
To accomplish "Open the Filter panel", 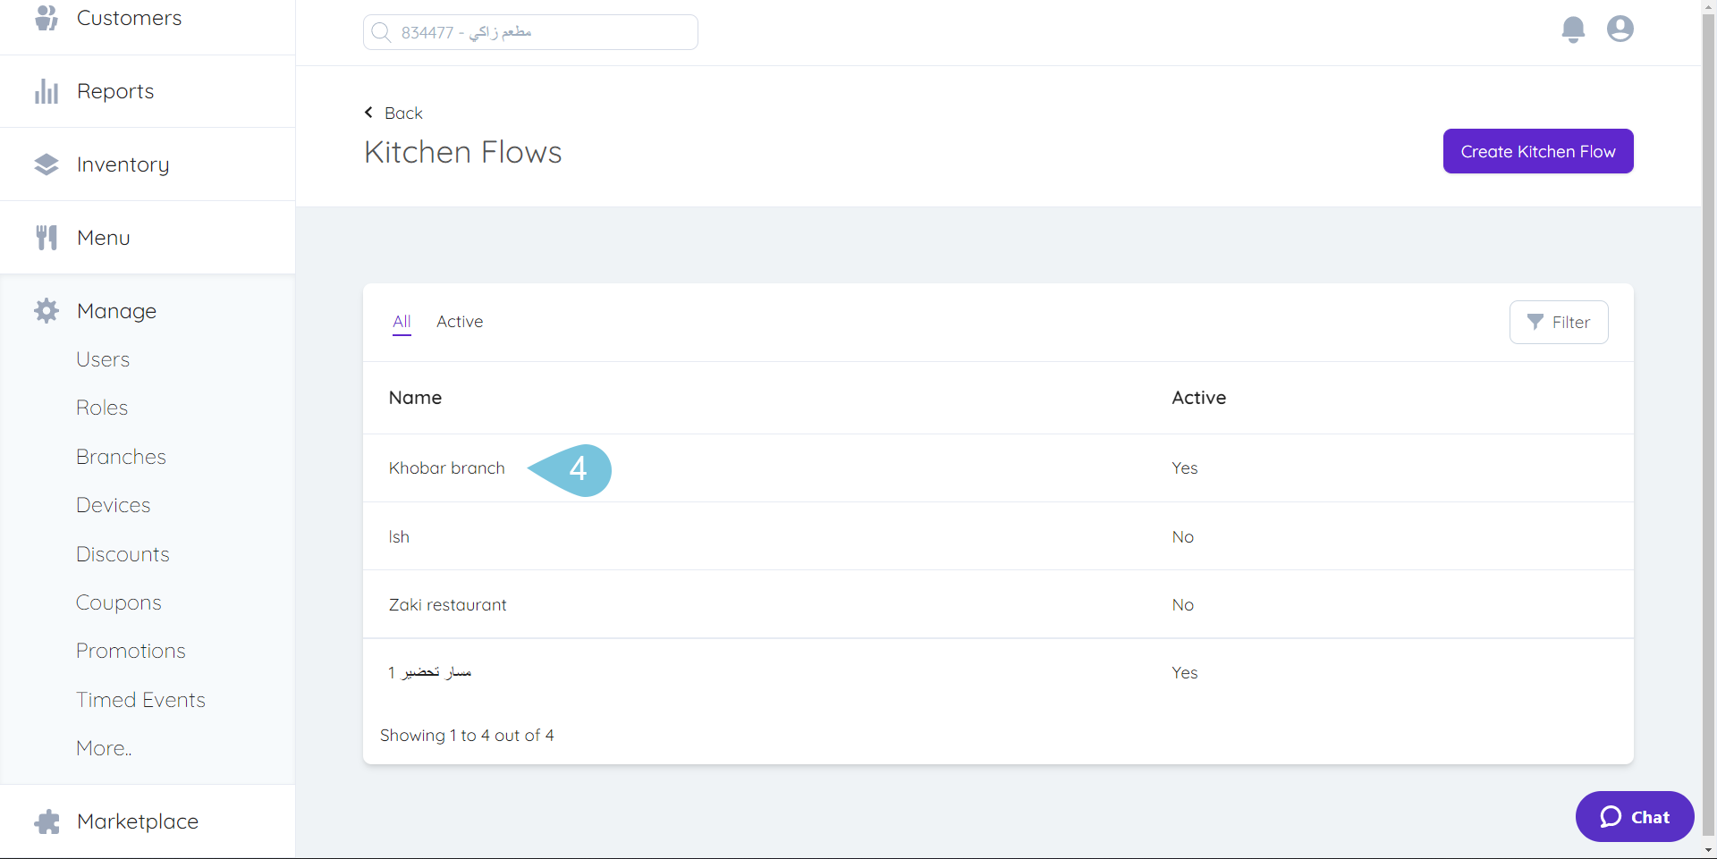I will pyautogui.click(x=1559, y=322).
